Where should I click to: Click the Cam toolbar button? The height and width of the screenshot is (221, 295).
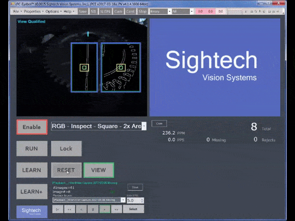point(118,11)
